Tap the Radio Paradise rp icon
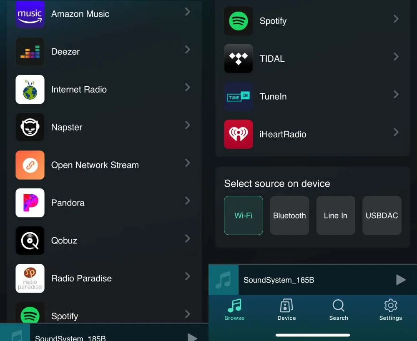Screen dimensions: 417x341 (30, 278)
